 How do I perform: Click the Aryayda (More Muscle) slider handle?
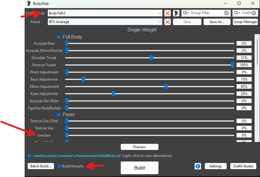[x=67, y=51]
